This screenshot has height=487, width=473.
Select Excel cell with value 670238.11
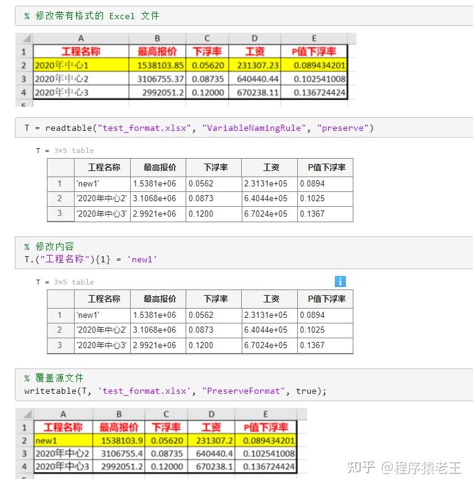tap(255, 92)
